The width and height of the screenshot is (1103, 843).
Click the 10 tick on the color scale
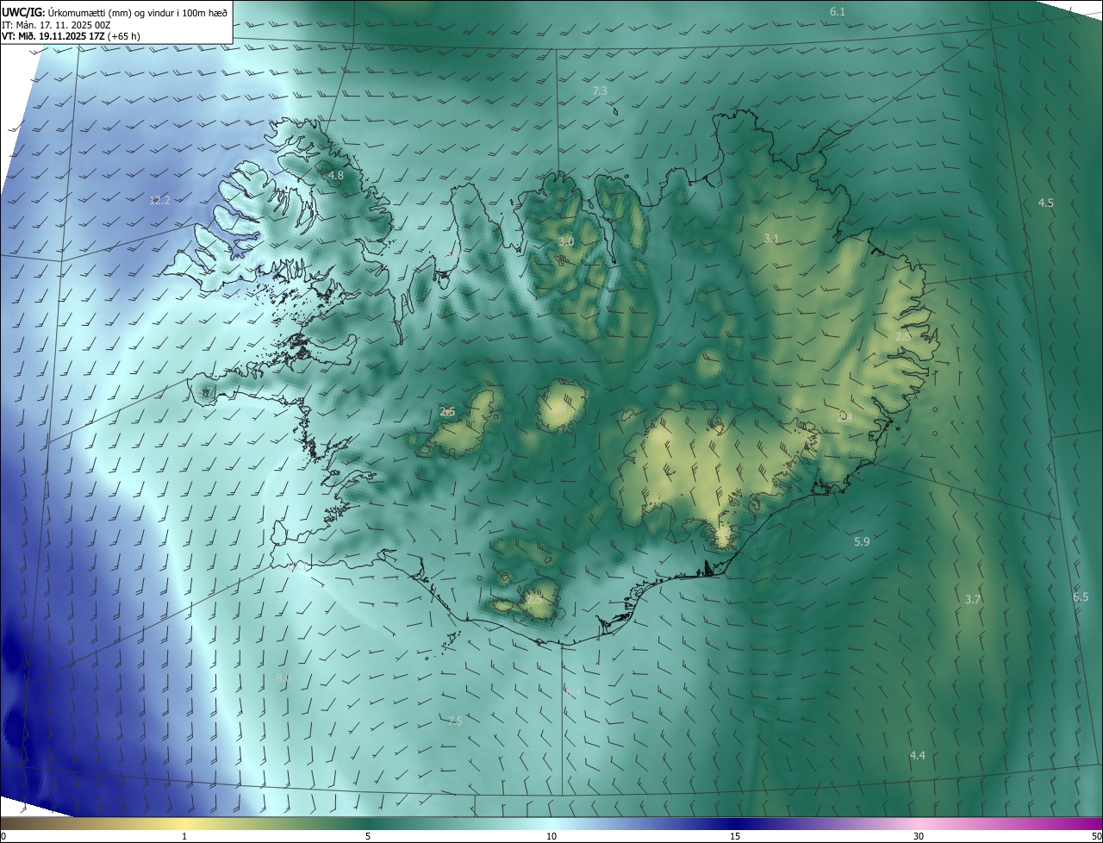click(x=551, y=836)
